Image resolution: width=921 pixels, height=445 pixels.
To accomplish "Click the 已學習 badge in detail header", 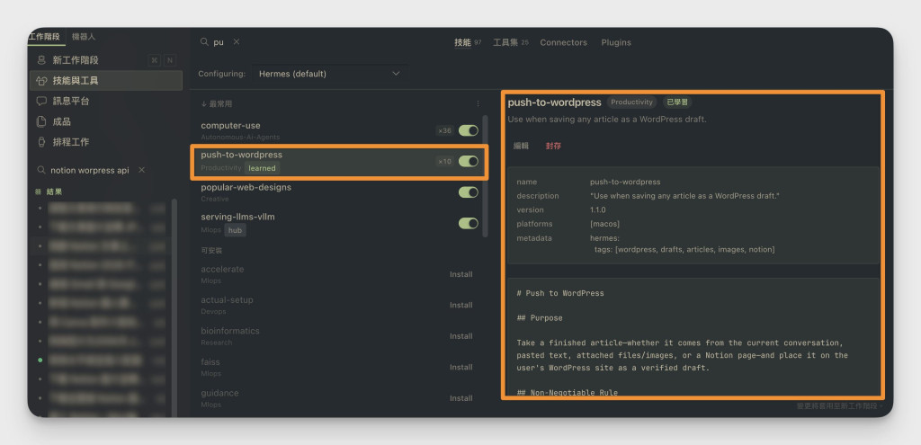I will pos(677,102).
